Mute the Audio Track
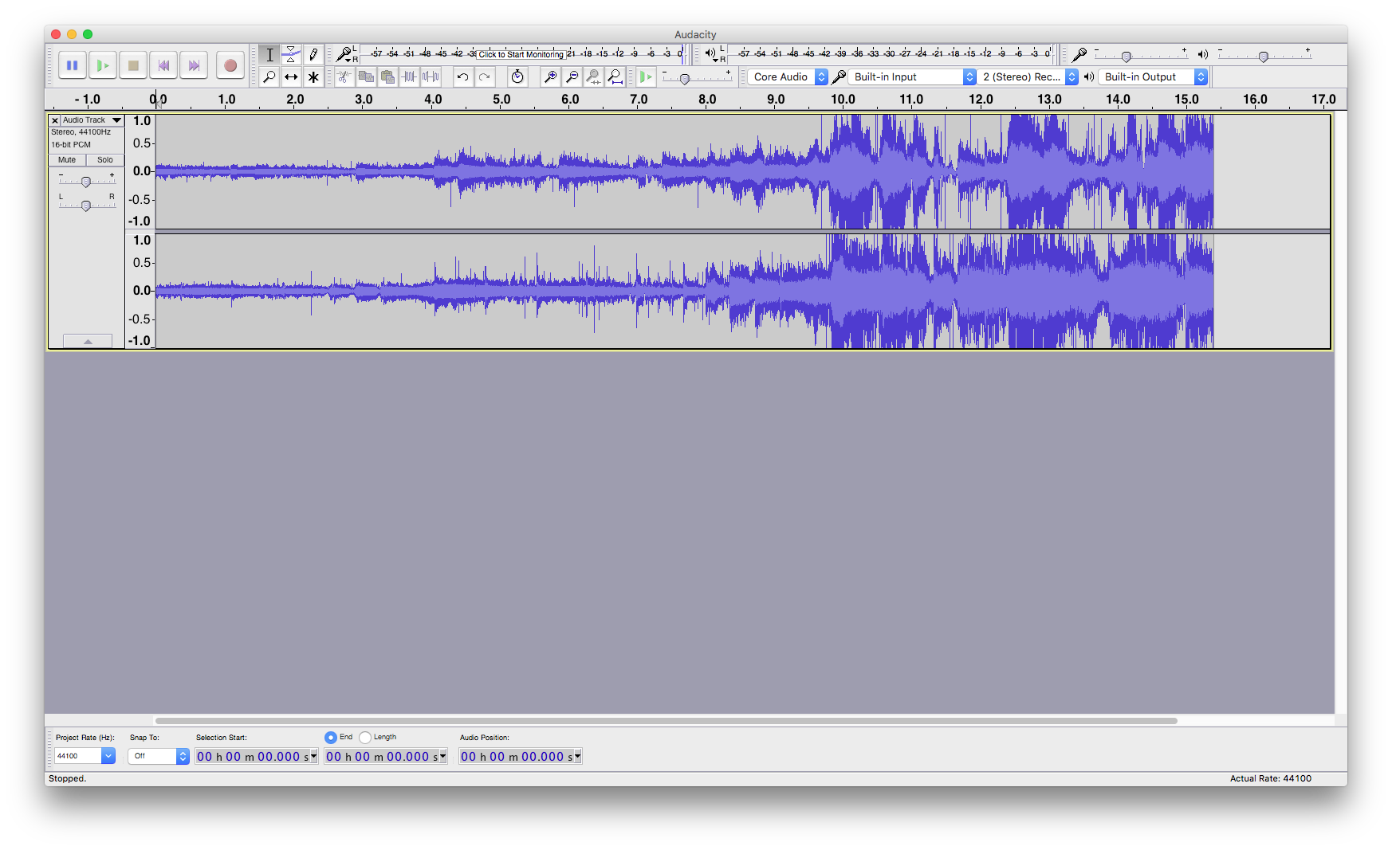Image resolution: width=1392 pixels, height=850 pixels. point(67,160)
